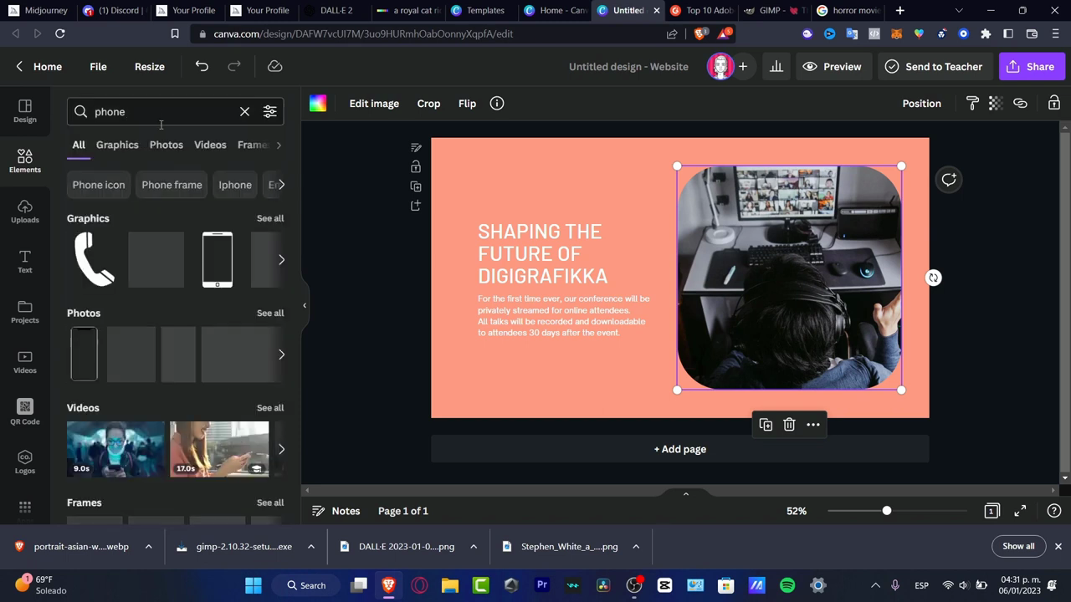Open the File menu
This screenshot has width=1071, height=602.
[98, 66]
